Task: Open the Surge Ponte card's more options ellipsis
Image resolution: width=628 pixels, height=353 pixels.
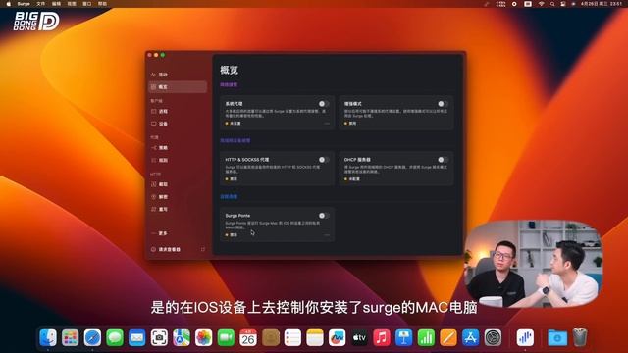Action: click(x=327, y=235)
